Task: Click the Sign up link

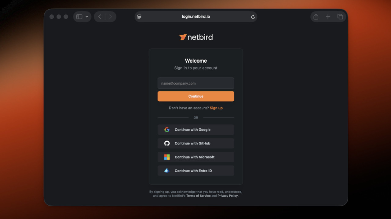Action: (216, 108)
